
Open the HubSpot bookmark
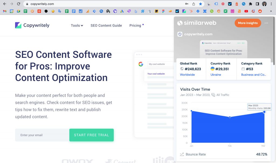[191, 11]
